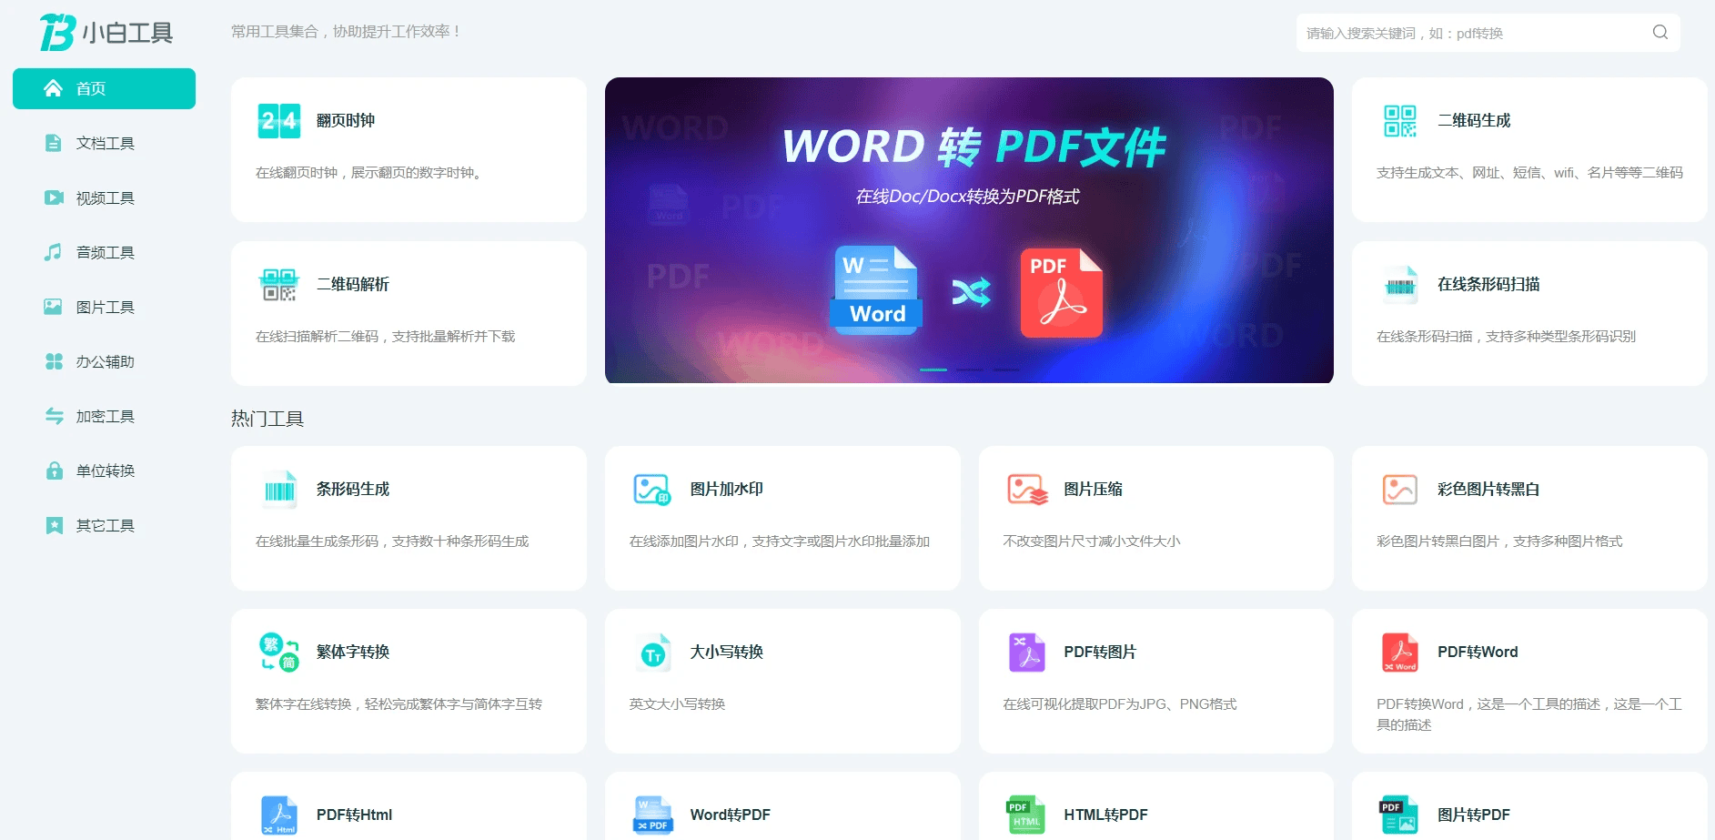The height and width of the screenshot is (840, 1715).
Task: Click the lock icon beside 单位转换
Action: click(54, 471)
